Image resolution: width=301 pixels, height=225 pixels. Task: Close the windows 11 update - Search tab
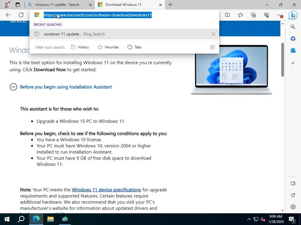[x=90, y=5]
